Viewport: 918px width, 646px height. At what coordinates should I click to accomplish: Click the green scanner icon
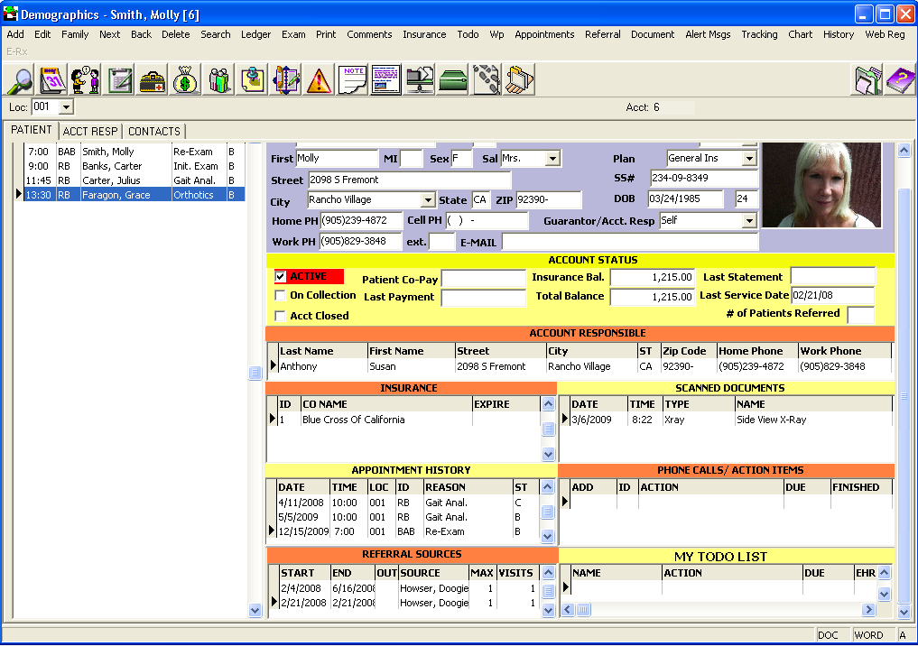pyautogui.click(x=452, y=80)
